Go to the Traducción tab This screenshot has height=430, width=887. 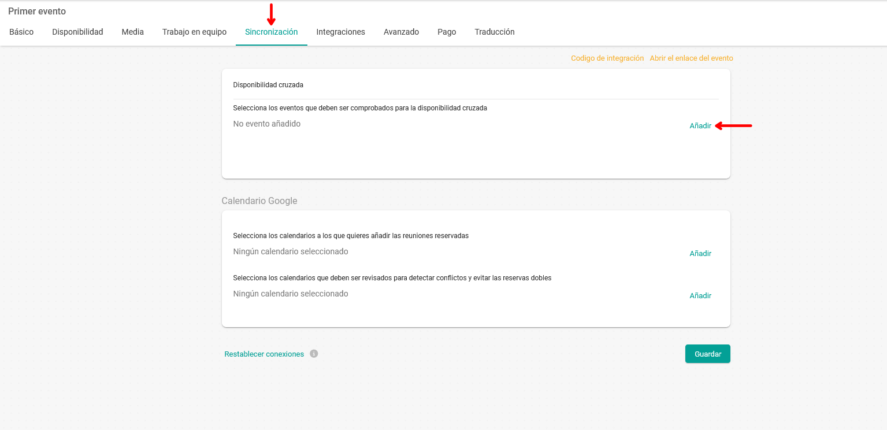click(494, 32)
